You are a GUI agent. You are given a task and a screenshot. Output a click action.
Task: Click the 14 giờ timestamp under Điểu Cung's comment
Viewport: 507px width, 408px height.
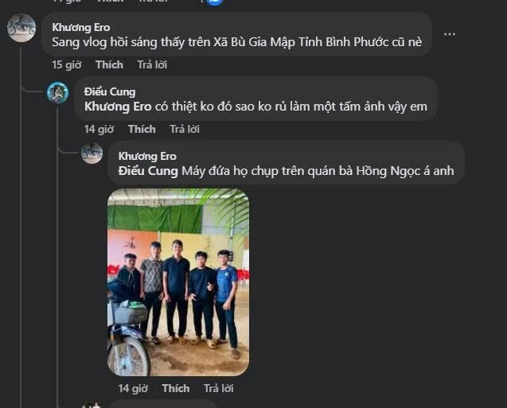[x=99, y=129]
